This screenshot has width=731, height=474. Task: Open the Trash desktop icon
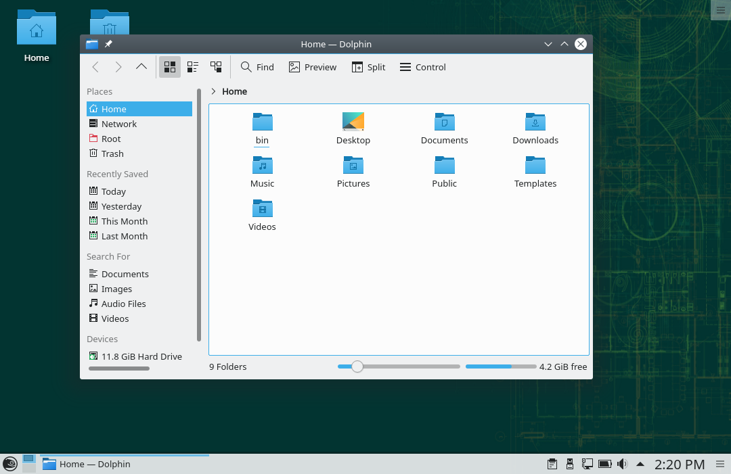click(110, 22)
